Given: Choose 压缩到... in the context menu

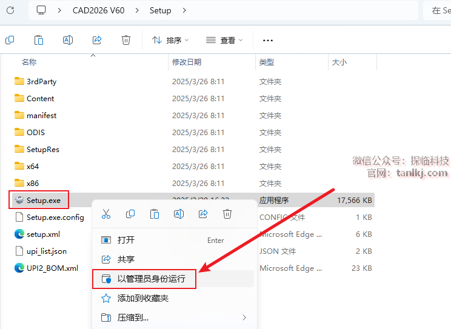Looking at the screenshot, I should [173, 317].
